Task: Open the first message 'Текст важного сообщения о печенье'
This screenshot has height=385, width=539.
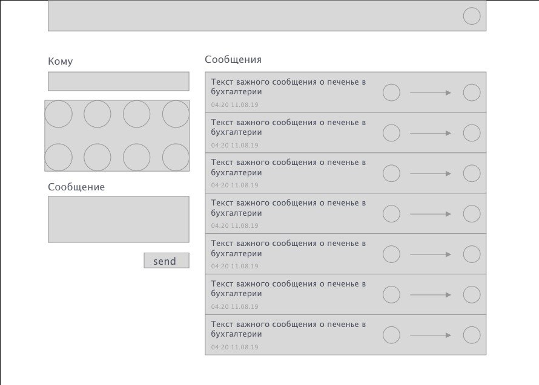Action: tap(288, 87)
